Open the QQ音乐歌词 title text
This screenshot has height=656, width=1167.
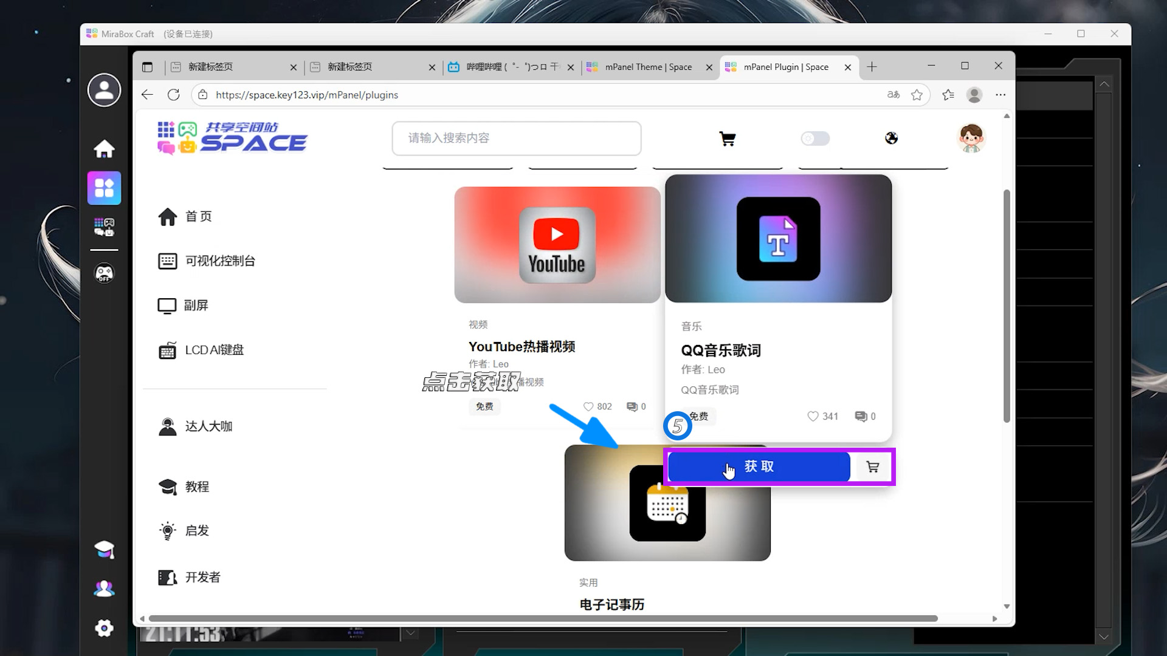(x=721, y=350)
